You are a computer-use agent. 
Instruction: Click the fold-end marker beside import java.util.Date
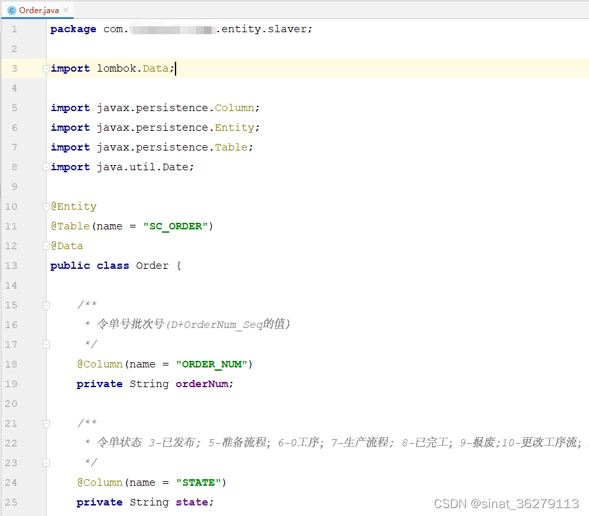pyautogui.click(x=45, y=166)
